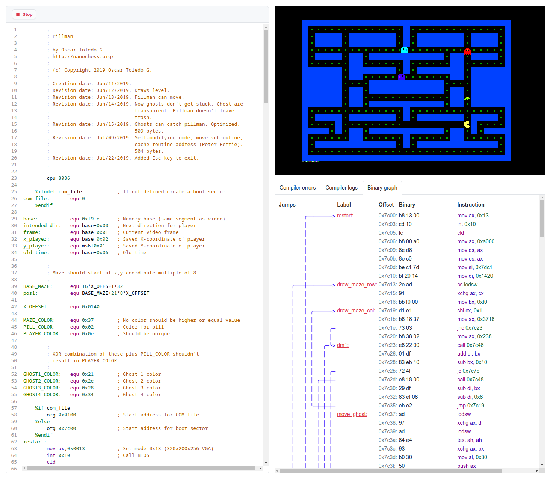Click the red ghost in the game
Screen dimensions: 556x481
(x=467, y=51)
